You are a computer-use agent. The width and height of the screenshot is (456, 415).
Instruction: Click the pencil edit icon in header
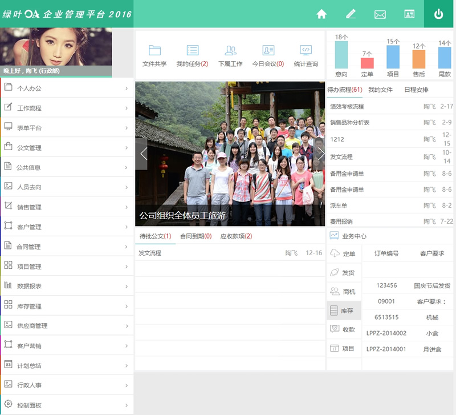pyautogui.click(x=351, y=14)
